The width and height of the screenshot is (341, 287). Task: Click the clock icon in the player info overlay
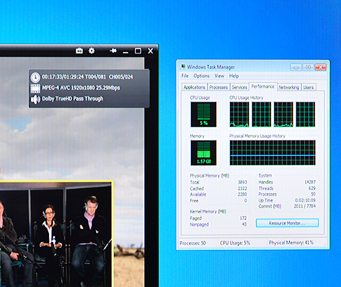click(35, 77)
